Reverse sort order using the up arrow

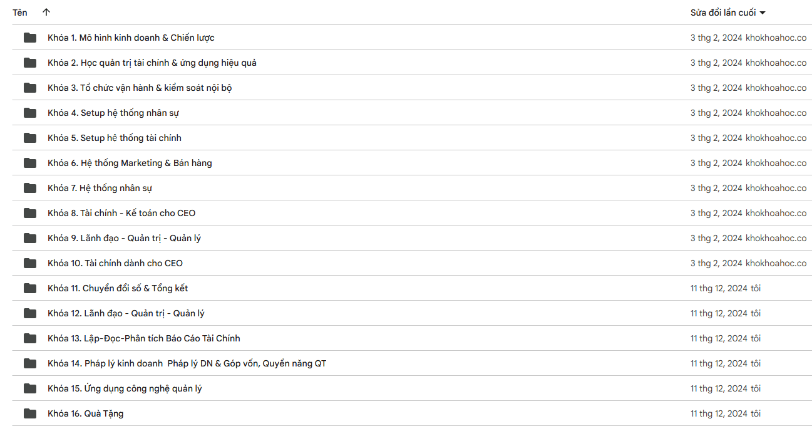tap(46, 13)
